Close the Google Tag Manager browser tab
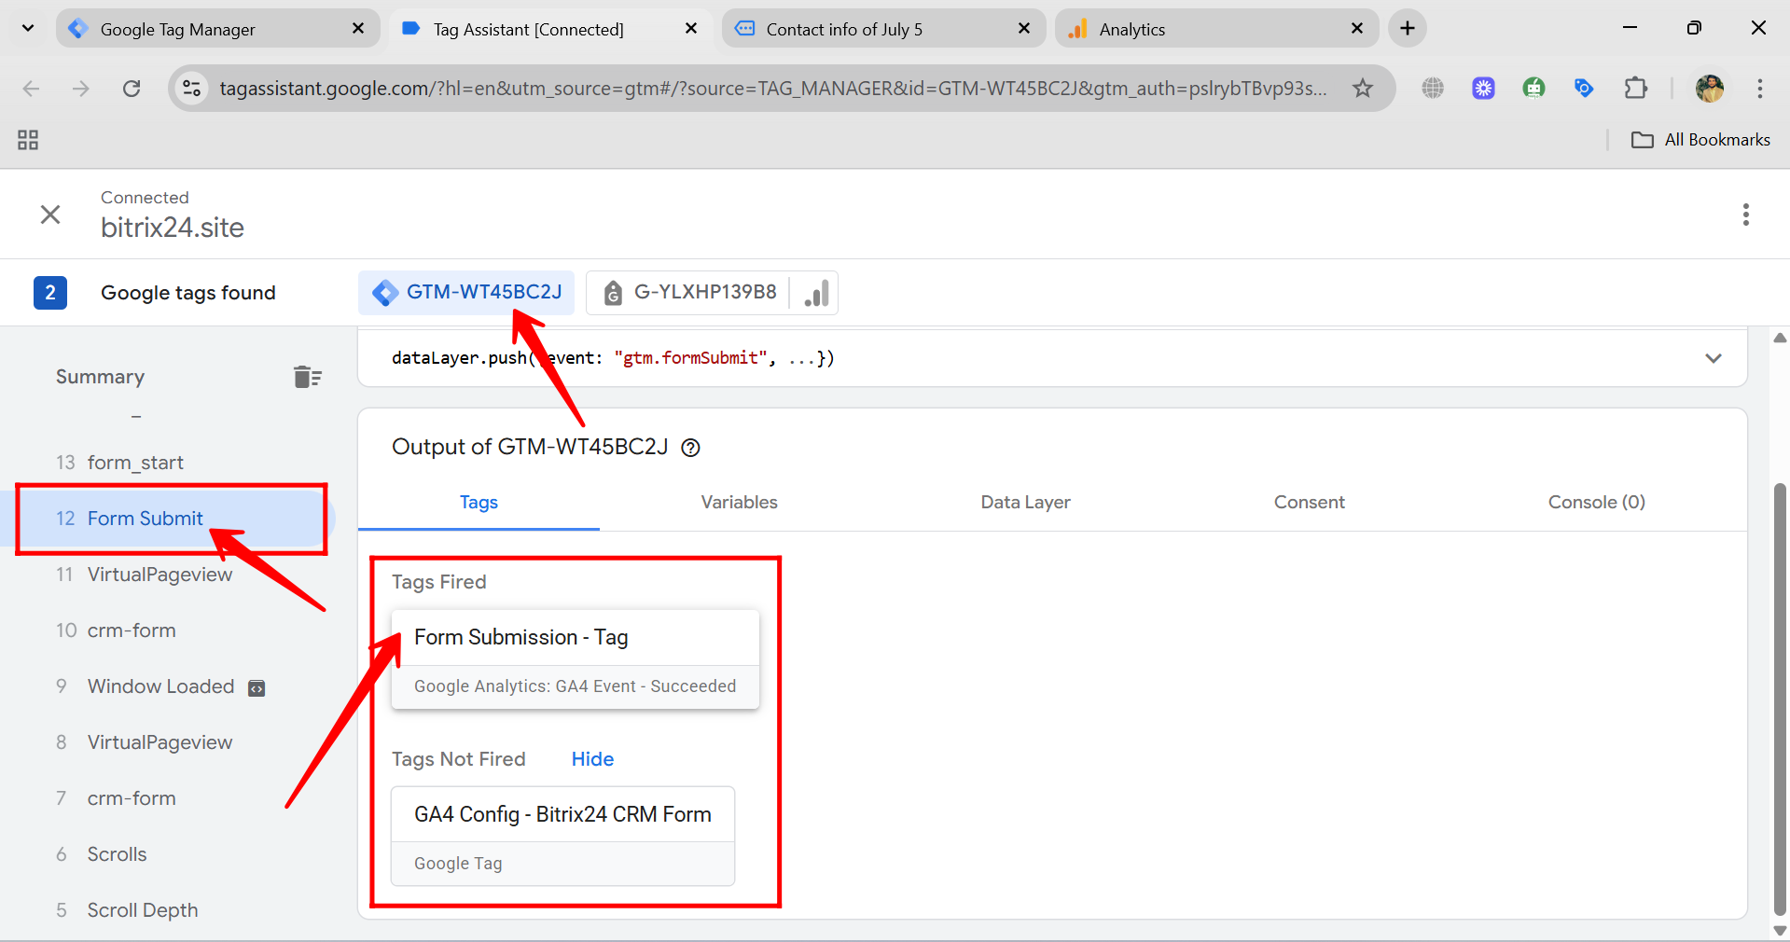The width and height of the screenshot is (1790, 942). (358, 29)
